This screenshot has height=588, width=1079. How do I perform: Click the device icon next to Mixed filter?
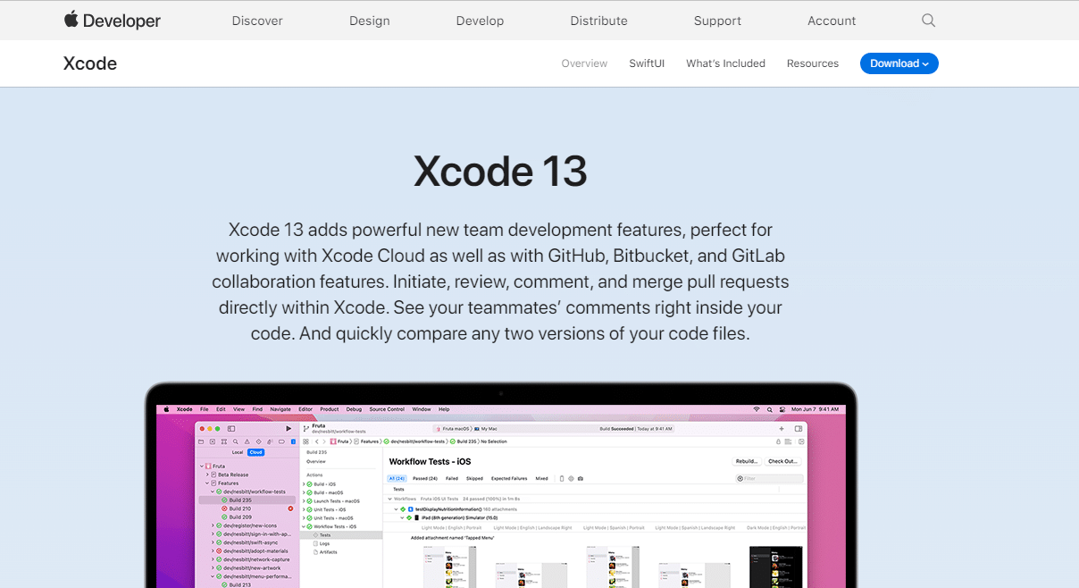coord(562,479)
